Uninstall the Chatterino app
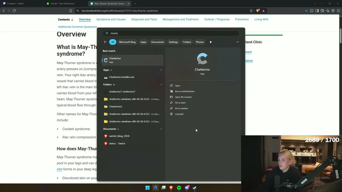This screenshot has width=342, height=192. tap(179, 114)
